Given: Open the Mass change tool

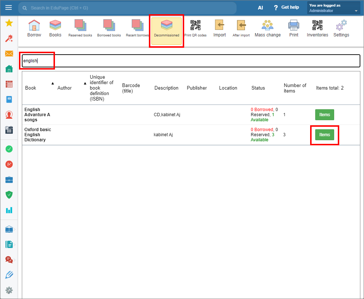Looking at the screenshot, I should coord(268,28).
